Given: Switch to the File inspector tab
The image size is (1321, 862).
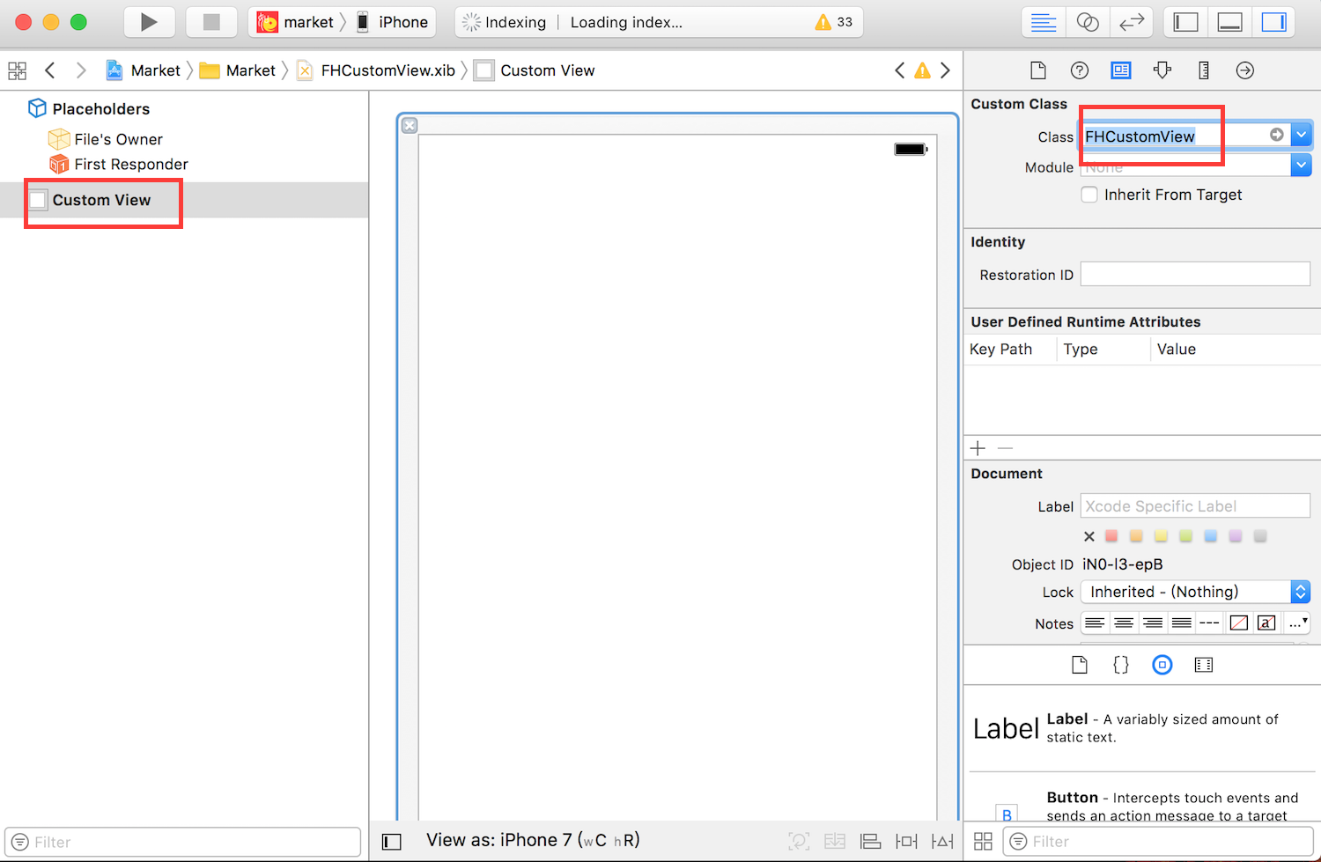Looking at the screenshot, I should click(x=1038, y=70).
